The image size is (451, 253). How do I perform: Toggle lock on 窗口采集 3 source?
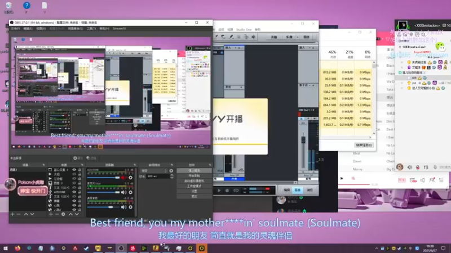[x=79, y=170]
